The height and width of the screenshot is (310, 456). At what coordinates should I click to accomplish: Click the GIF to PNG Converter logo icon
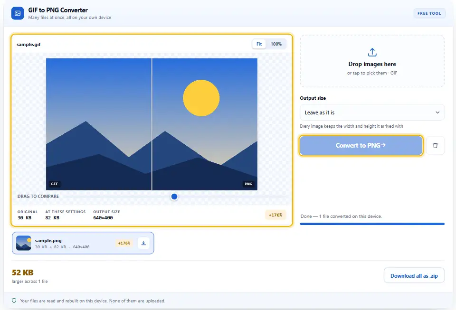18,13
